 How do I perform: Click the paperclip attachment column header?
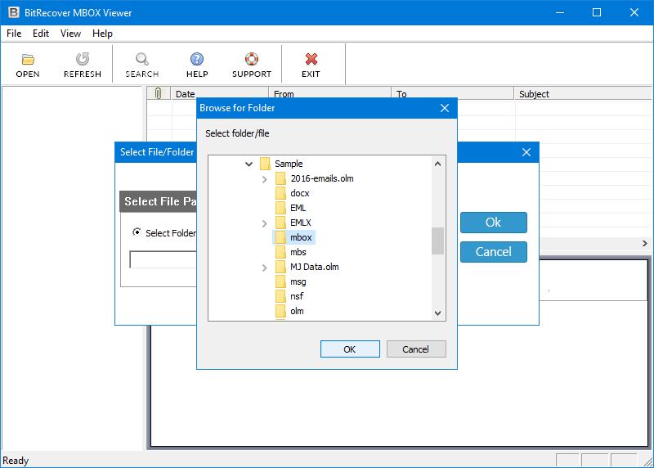coord(159,93)
